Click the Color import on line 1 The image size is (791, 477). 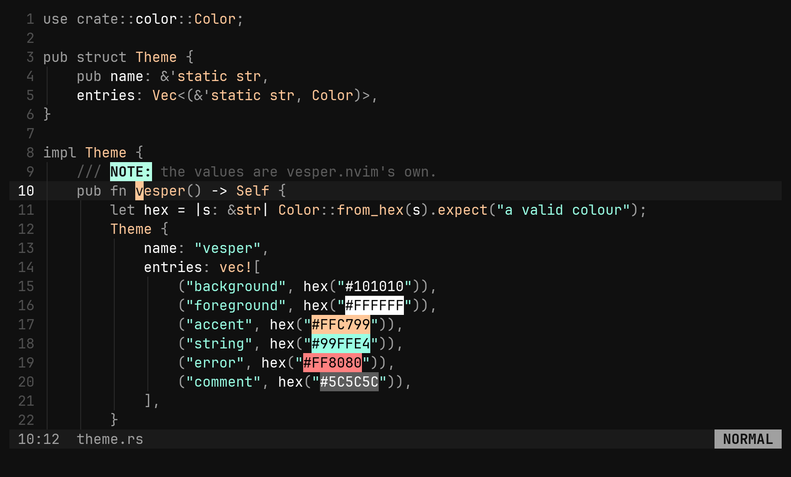215,19
